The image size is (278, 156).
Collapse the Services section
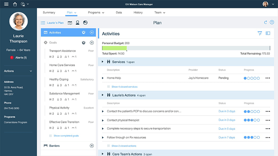(x=103, y=62)
